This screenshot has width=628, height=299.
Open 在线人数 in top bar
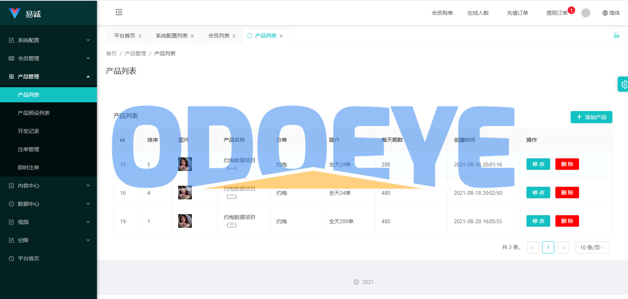point(478,13)
